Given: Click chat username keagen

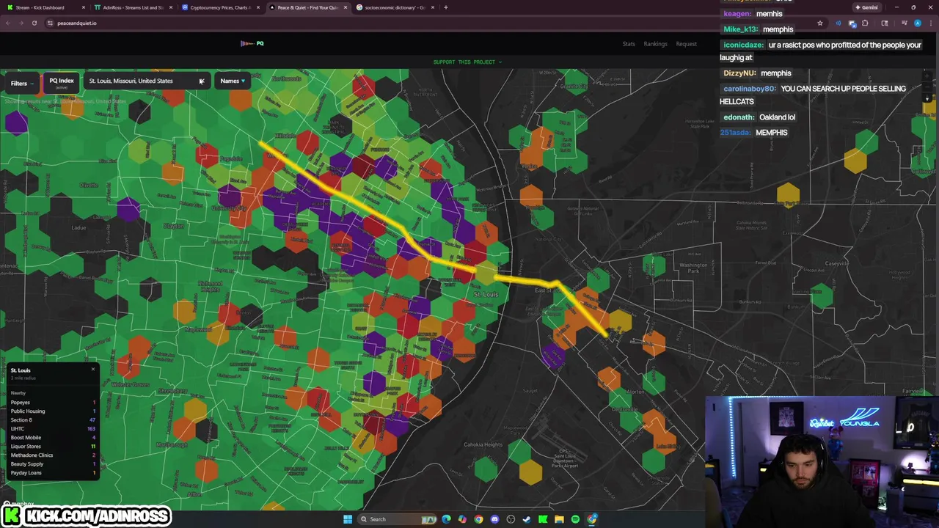Looking at the screenshot, I should coord(737,14).
